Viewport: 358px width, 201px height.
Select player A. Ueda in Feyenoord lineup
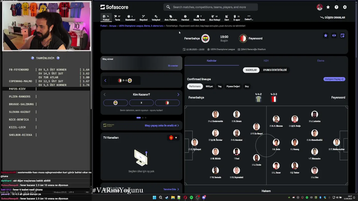pyautogui.click(x=276, y=144)
